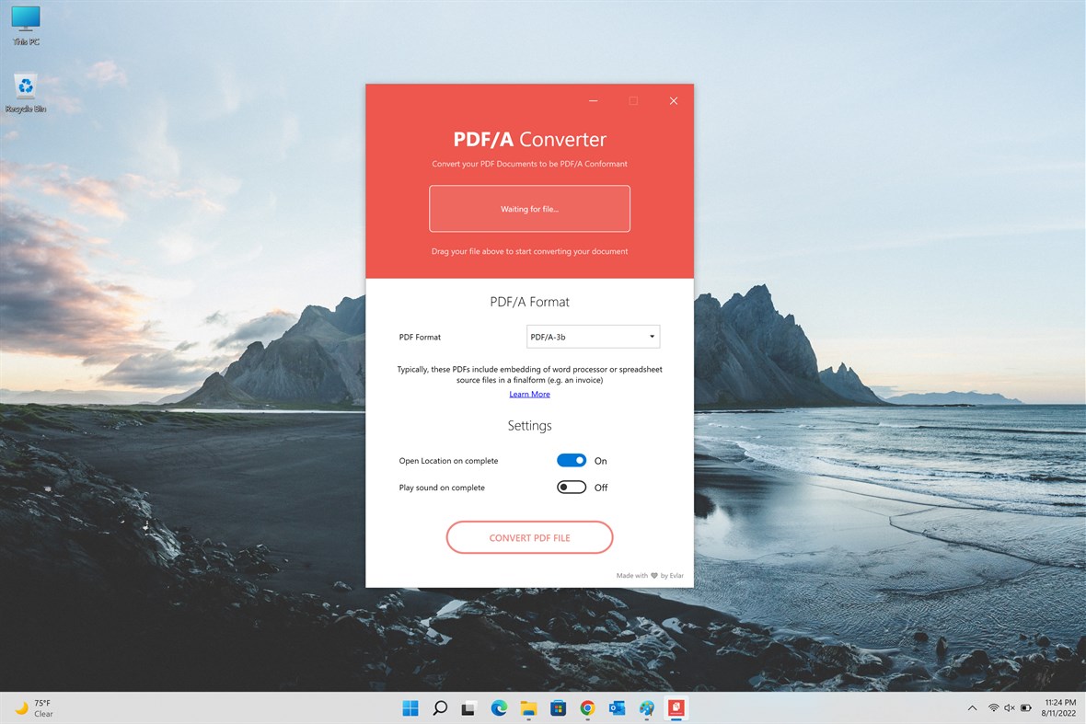Toggle Open Location on complete off
Screen dimensions: 1086x724
pyautogui.click(x=572, y=460)
